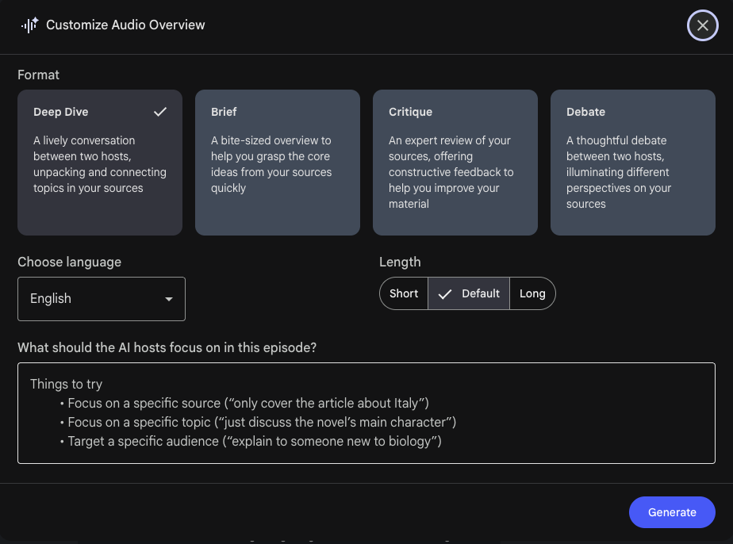The image size is (733, 544).
Task: Select the Brief format card
Action: click(x=277, y=163)
